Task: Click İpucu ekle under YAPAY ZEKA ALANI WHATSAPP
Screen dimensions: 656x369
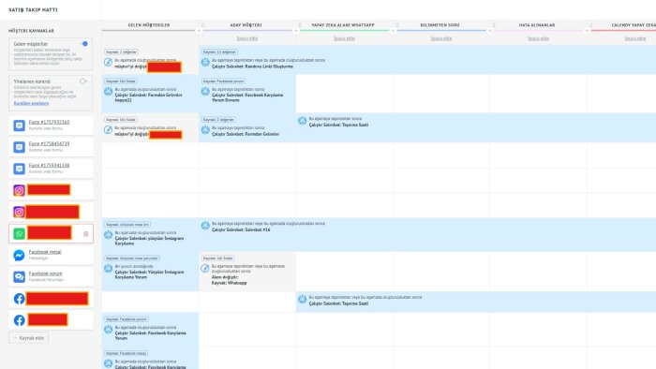Action: point(344,38)
